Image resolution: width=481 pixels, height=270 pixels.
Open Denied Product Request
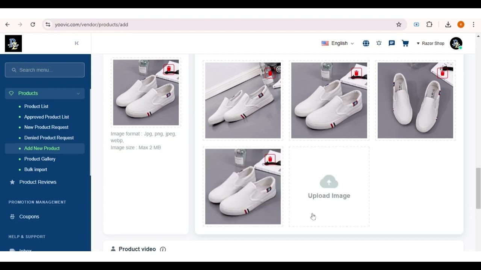coord(49,138)
